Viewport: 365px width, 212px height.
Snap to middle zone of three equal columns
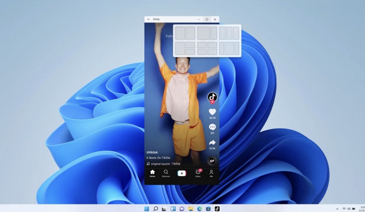pyautogui.click(x=229, y=33)
